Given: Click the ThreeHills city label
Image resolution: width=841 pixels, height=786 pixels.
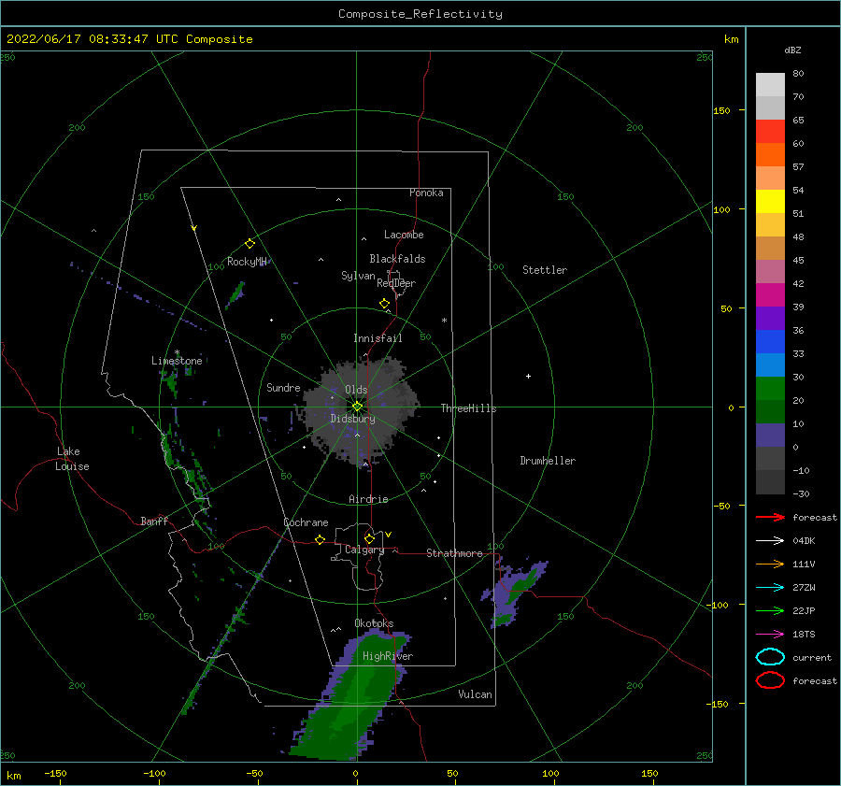Looking at the screenshot, I should coord(469,408).
